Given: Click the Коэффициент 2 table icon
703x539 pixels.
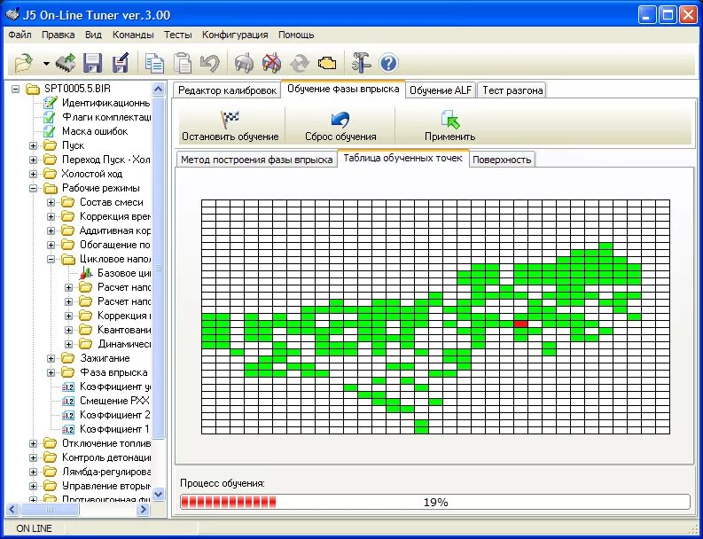Looking at the screenshot, I should pyautogui.click(x=68, y=415).
